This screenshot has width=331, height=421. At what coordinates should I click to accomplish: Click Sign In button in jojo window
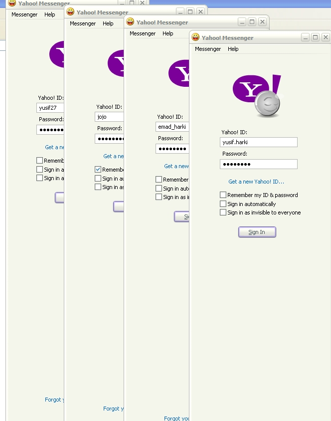pos(119,207)
